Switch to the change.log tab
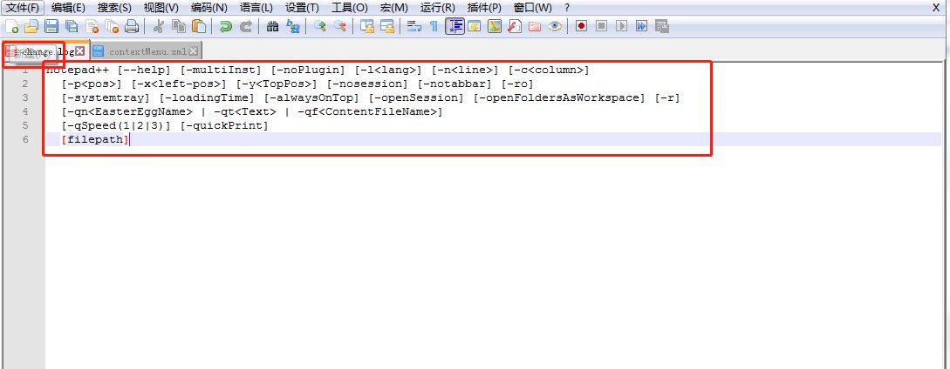The height and width of the screenshot is (369, 950). [x=44, y=51]
